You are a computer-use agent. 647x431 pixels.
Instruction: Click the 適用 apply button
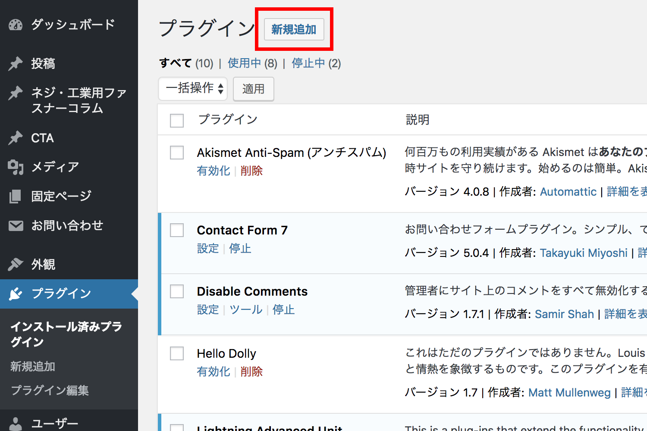point(254,89)
